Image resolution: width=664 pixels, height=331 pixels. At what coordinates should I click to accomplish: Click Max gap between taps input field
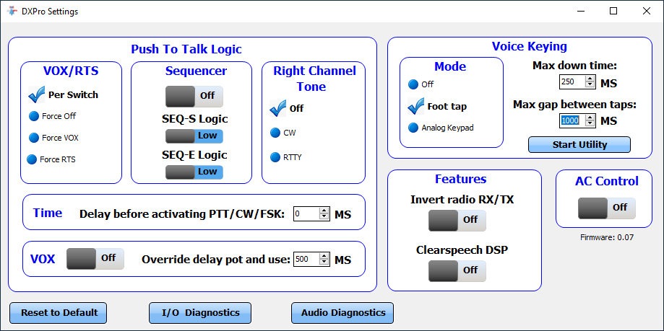point(572,120)
